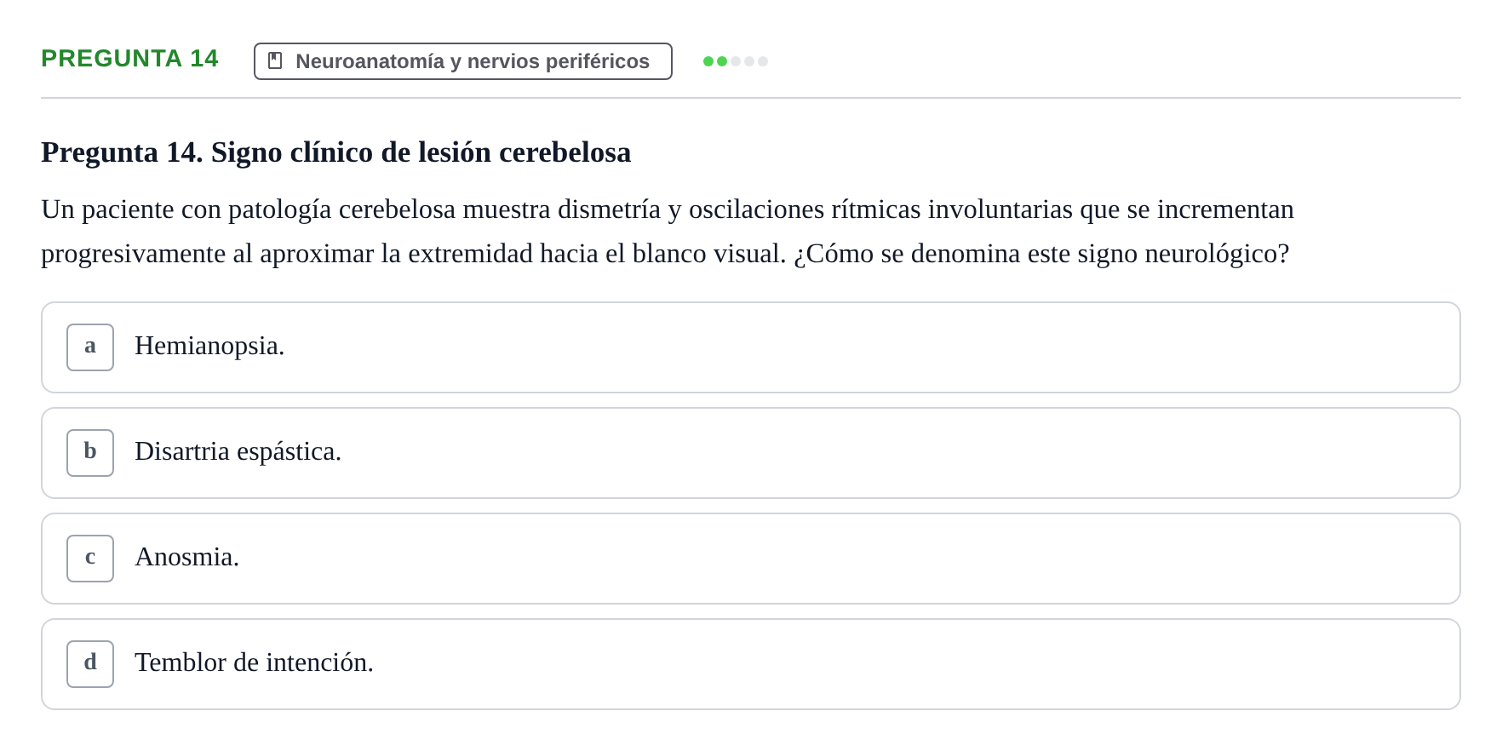Click the first green difficulty dot
Viewport: 1502px width, 751px height.
708,61
